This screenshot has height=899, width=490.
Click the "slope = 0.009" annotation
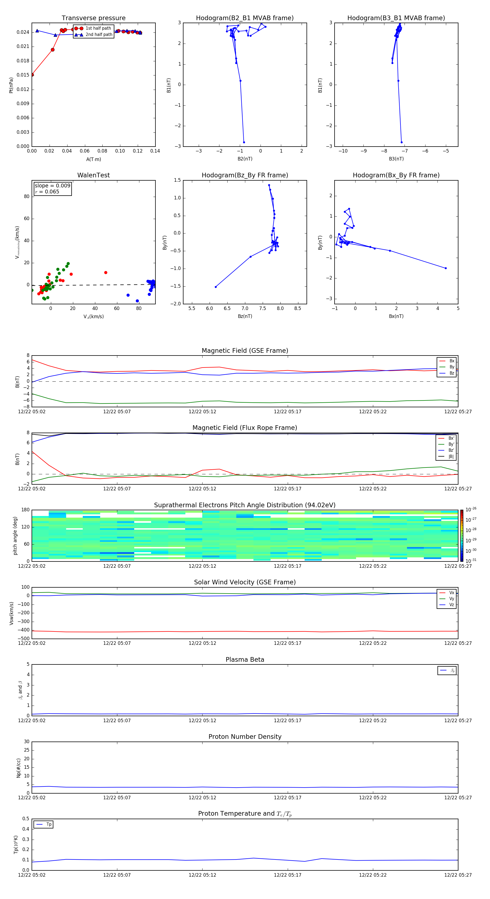[53, 186]
